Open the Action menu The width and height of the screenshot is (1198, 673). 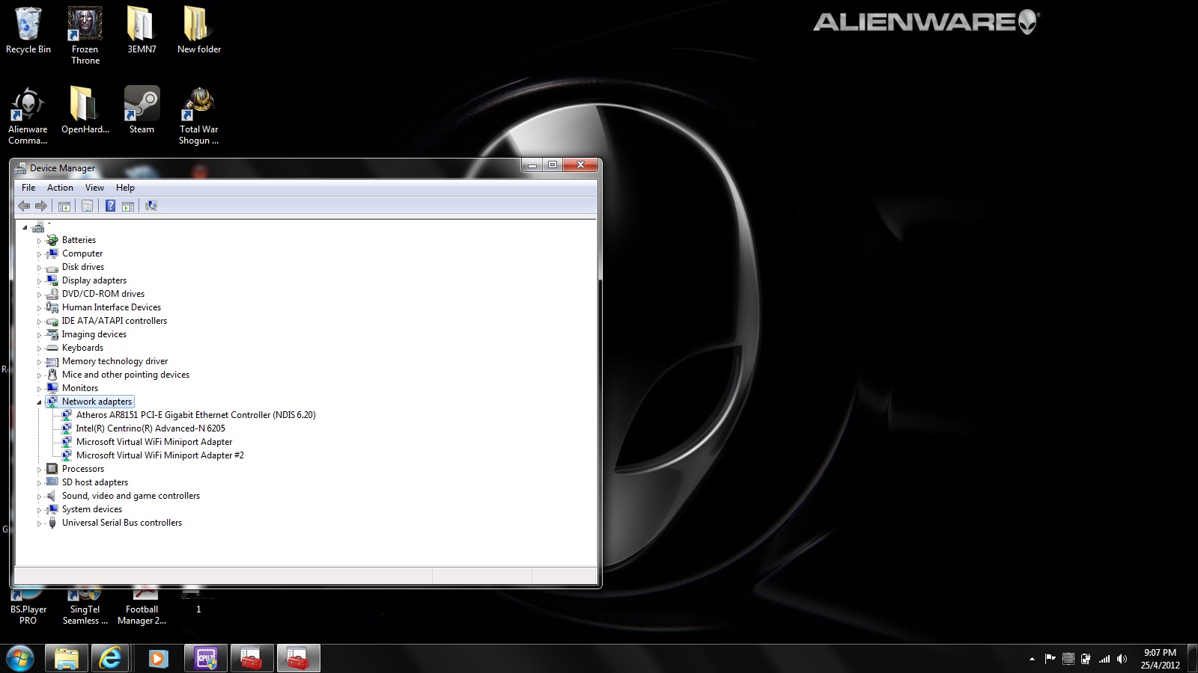pos(60,188)
